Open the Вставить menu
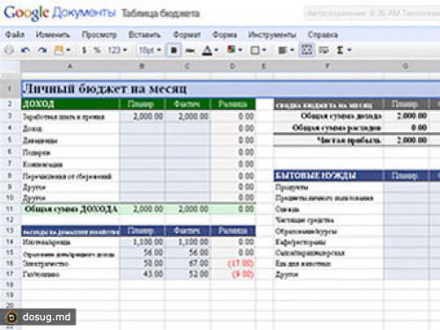The image size is (440, 330). (x=144, y=34)
